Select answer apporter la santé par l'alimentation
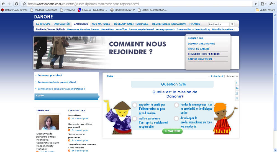This screenshot has height=152, width=277. pos(135,105)
